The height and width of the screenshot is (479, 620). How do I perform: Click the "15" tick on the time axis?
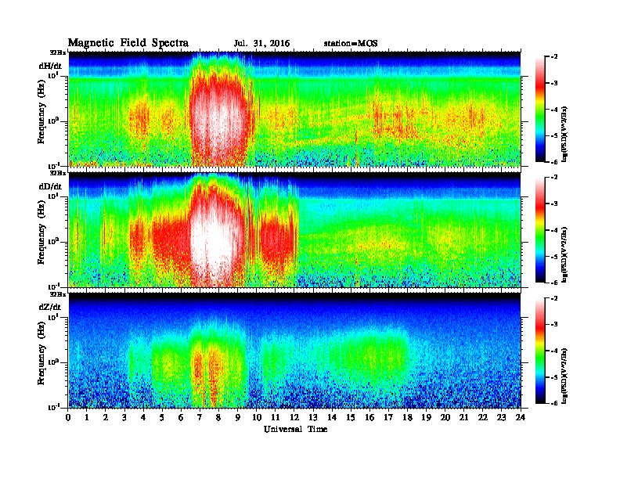(x=351, y=418)
